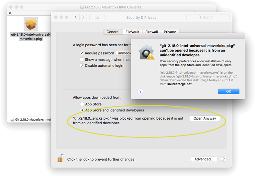
Task: Click the Git 2.18.0 Mavericks Intel Universal title
Action: click(x=114, y=7)
